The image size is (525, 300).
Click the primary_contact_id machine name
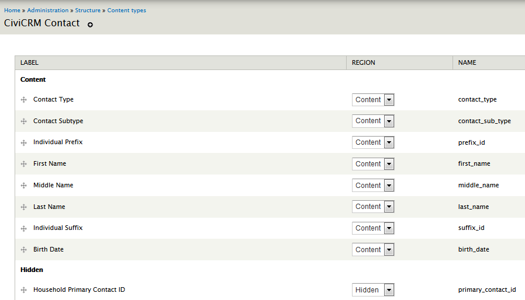(487, 289)
